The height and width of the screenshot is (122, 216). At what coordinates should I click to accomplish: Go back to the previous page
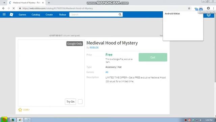click(3, 8)
